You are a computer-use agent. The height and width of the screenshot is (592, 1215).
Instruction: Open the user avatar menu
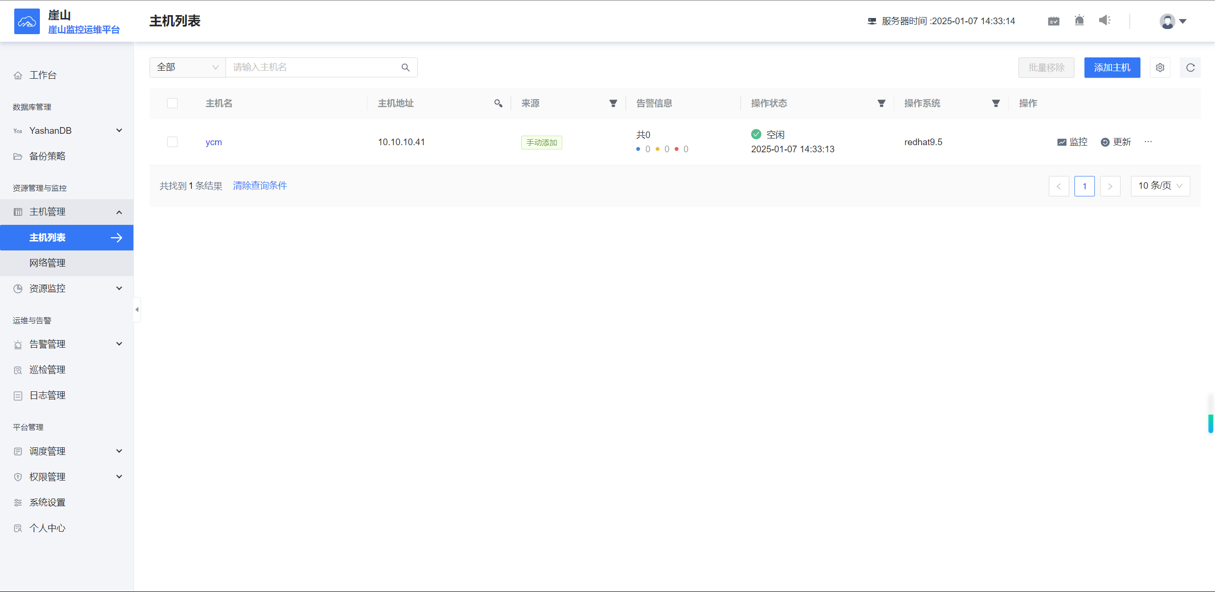pyautogui.click(x=1173, y=21)
